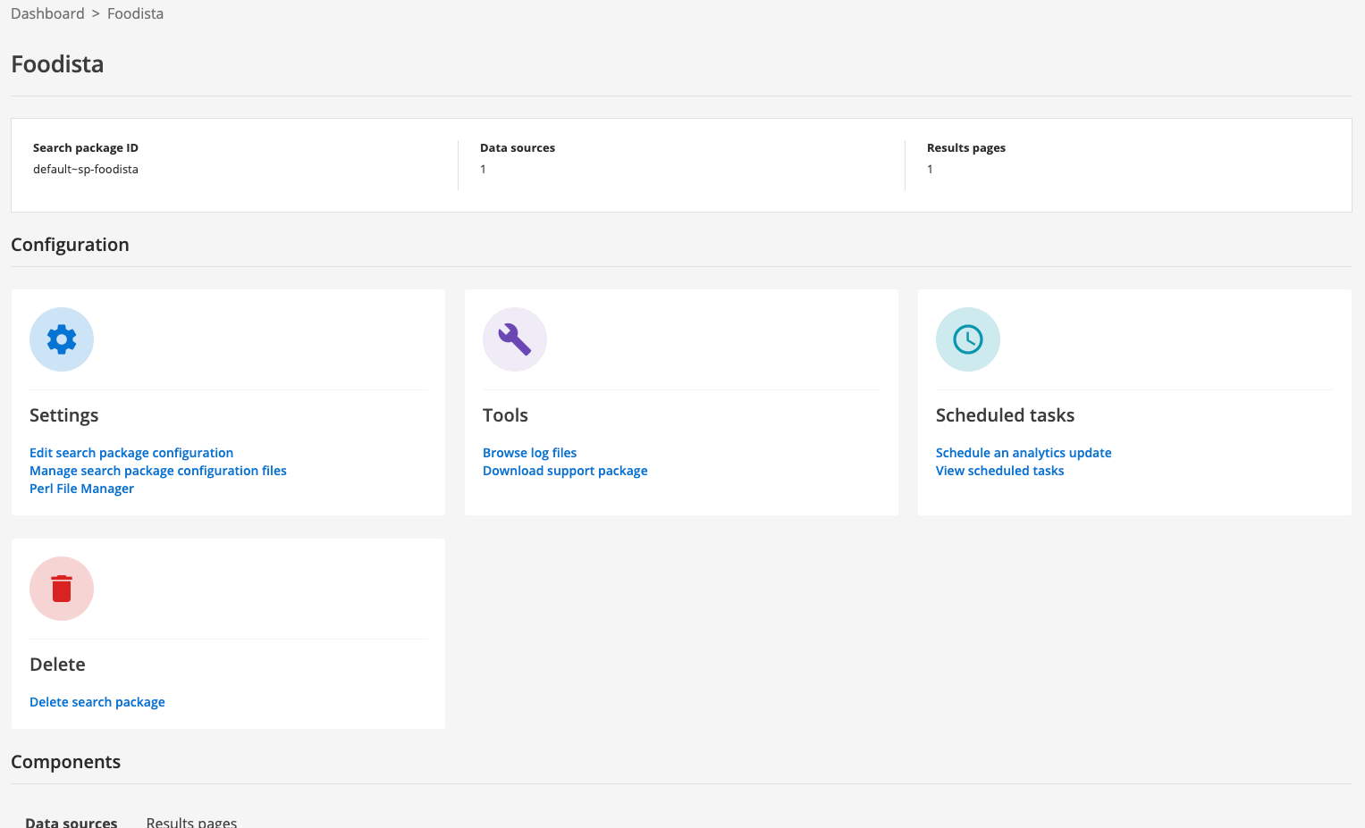Image resolution: width=1365 pixels, height=828 pixels.
Task: Click the Components section heading
Action: (x=65, y=761)
